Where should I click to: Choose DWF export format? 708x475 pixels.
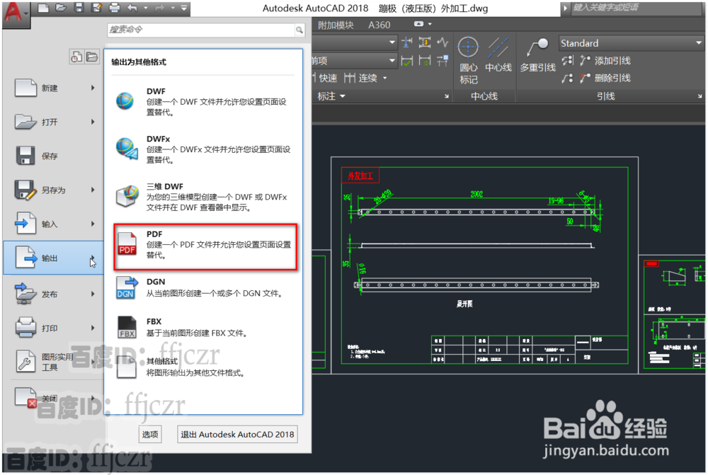(x=204, y=102)
